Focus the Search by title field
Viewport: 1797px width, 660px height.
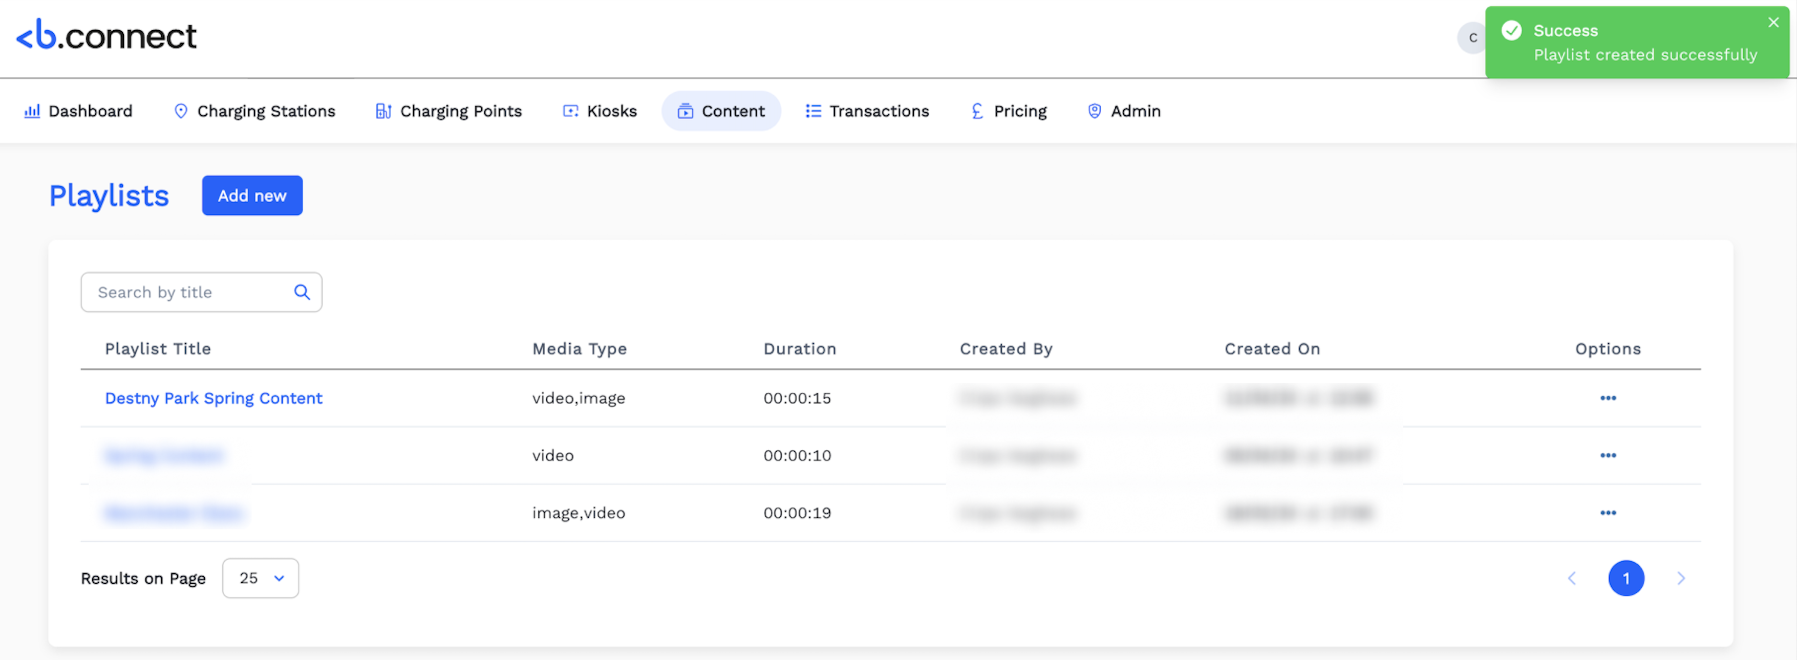pyautogui.click(x=188, y=292)
